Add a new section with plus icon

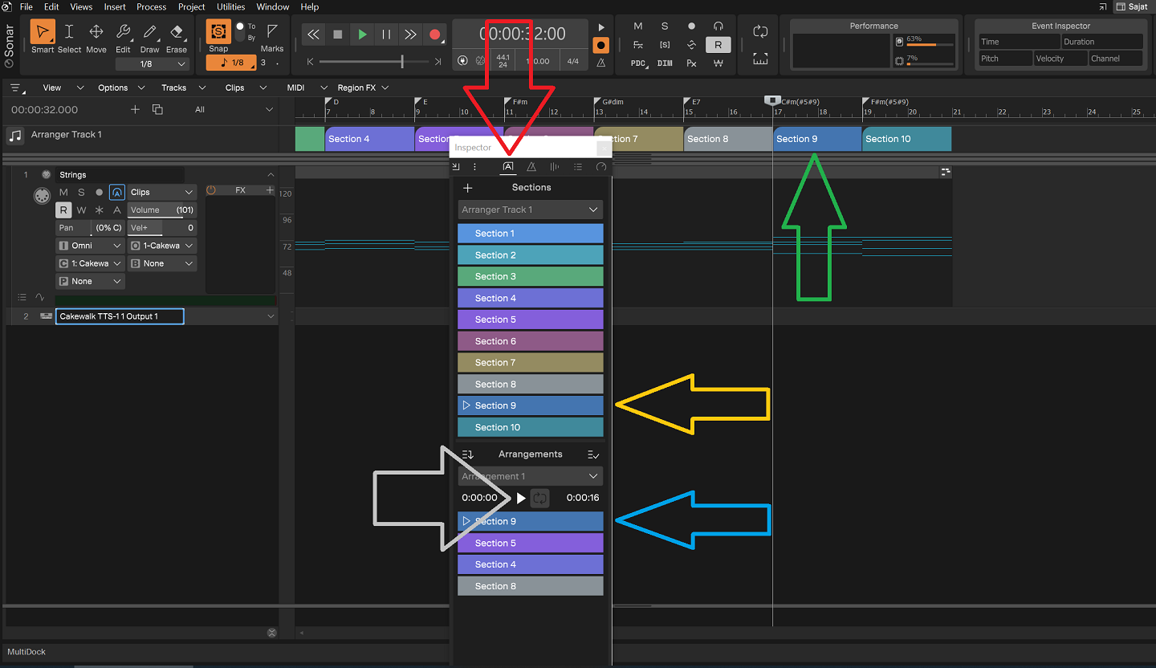(x=468, y=188)
